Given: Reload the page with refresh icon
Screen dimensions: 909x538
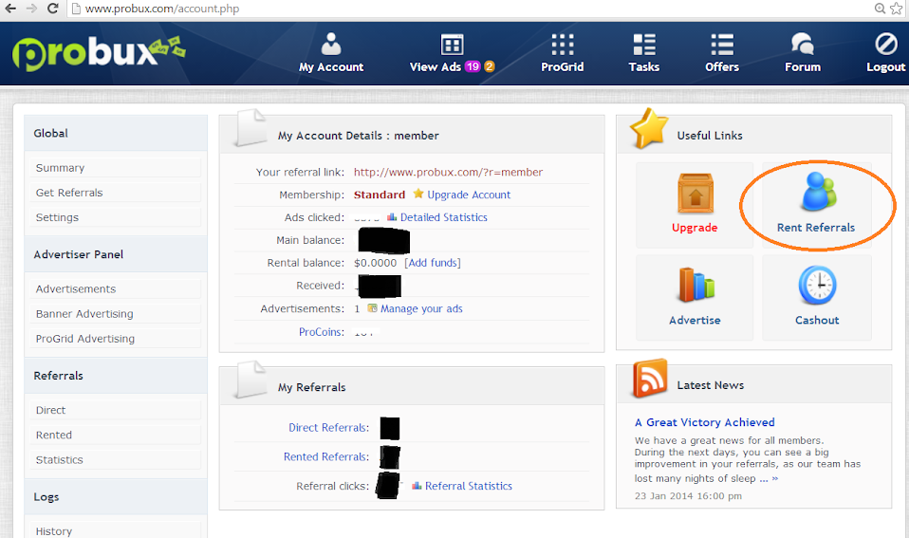Looking at the screenshot, I should 53,9.
